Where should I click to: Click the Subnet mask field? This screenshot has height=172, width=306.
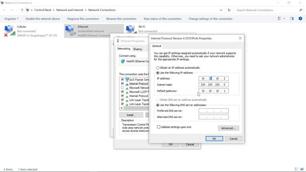(214, 85)
